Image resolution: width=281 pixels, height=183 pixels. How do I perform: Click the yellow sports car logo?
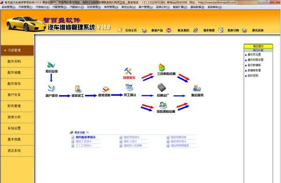[26, 24]
